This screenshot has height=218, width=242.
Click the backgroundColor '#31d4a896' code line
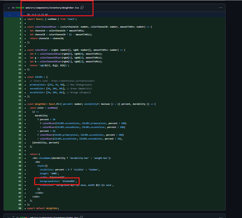[58, 181]
